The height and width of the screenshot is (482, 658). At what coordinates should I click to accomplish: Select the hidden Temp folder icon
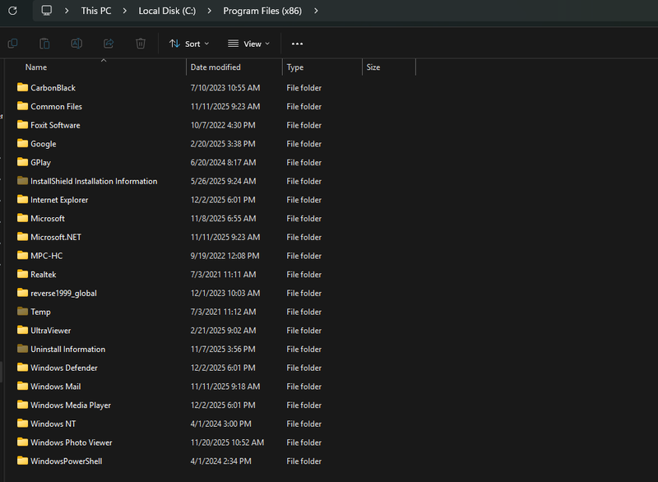23,311
